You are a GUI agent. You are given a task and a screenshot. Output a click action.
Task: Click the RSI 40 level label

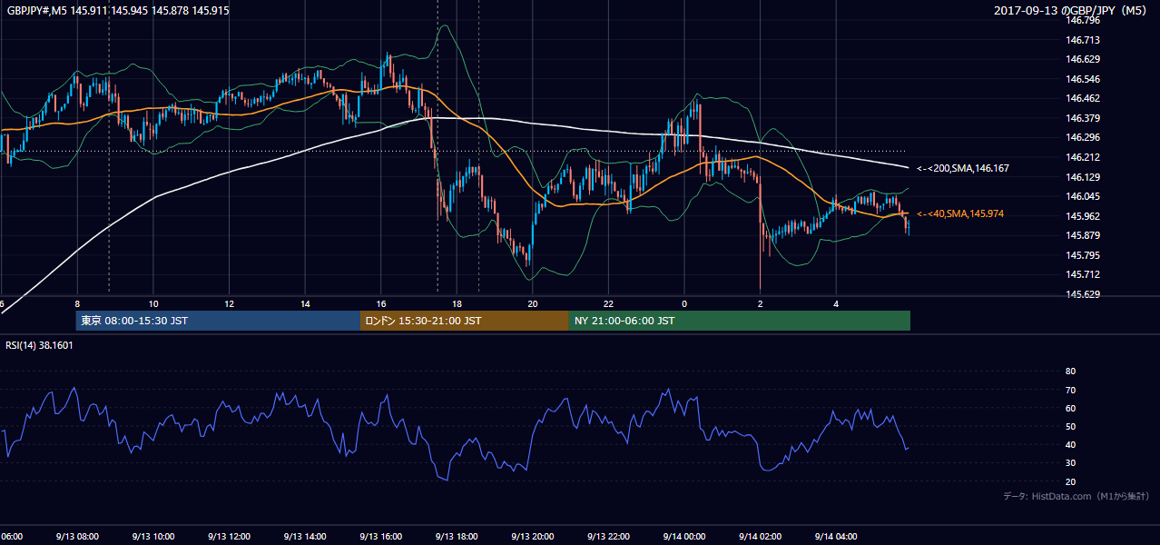(1070, 444)
